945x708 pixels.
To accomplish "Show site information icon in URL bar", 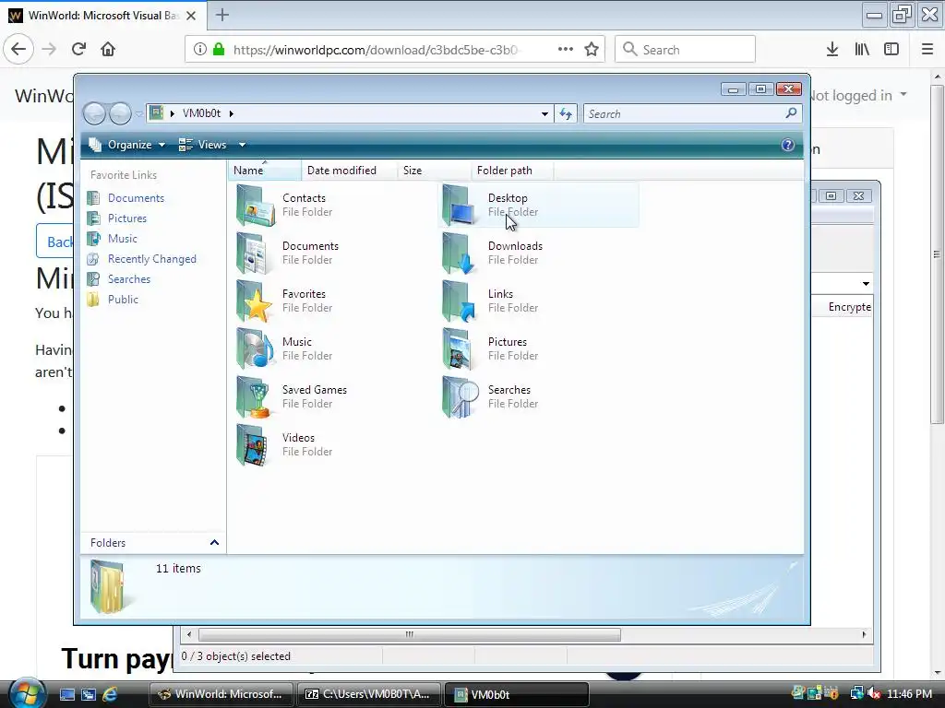I will [200, 49].
